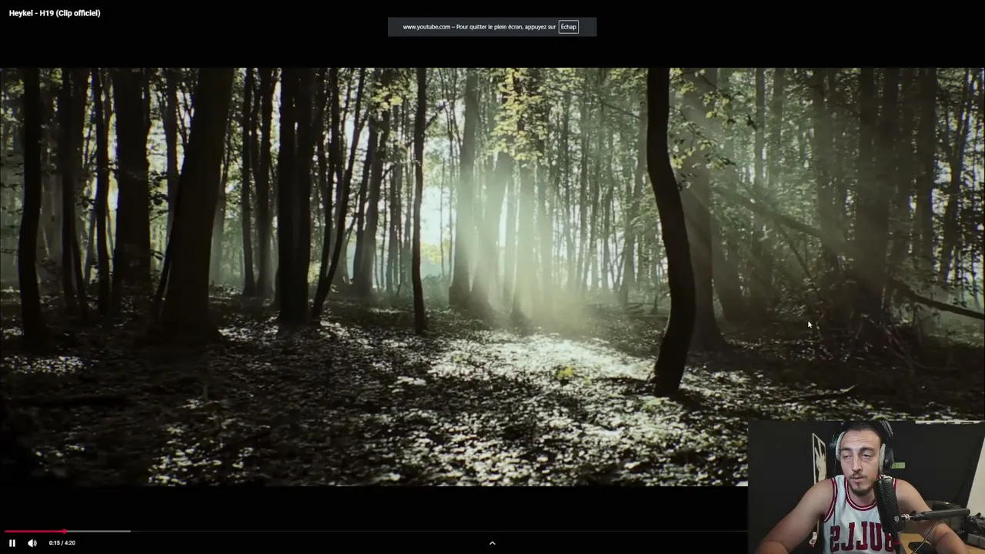The image size is (985, 554).
Task: Click the www.youtube.com fullscreen notice text
Action: click(479, 27)
